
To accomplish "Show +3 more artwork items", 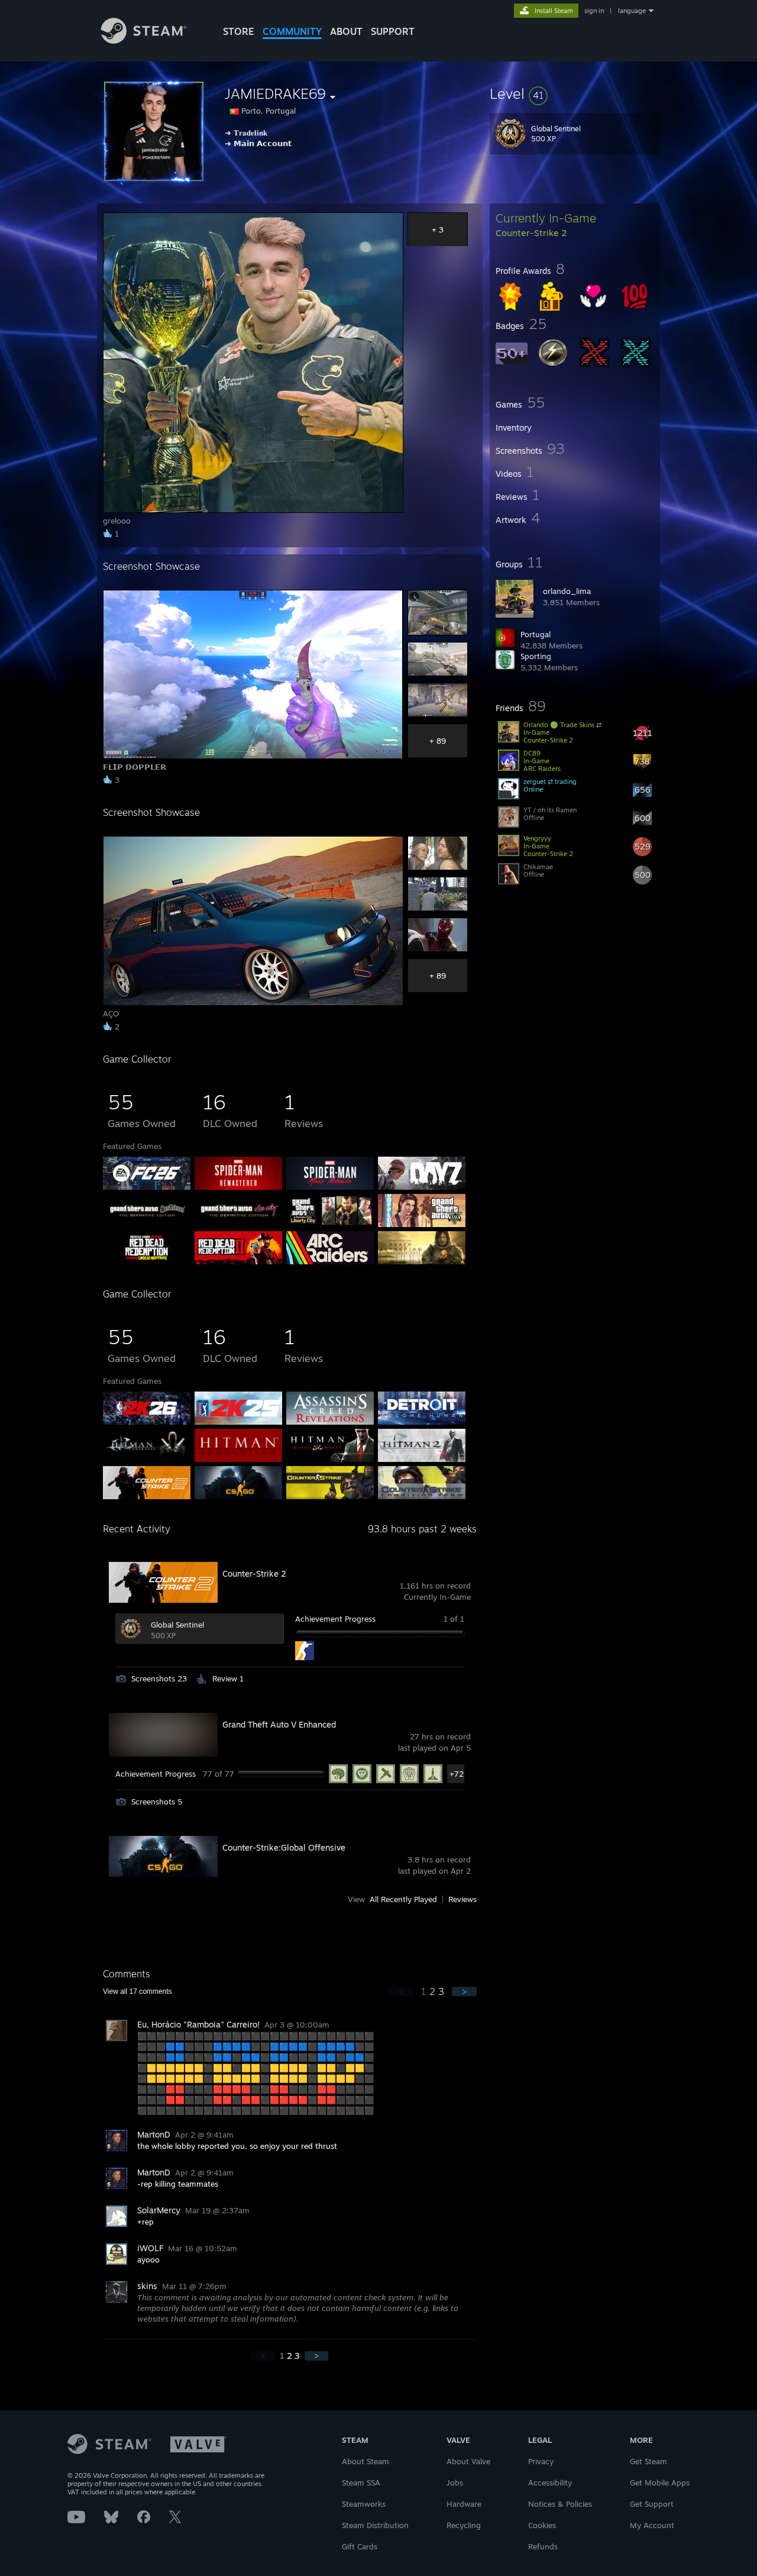I will pyautogui.click(x=437, y=230).
